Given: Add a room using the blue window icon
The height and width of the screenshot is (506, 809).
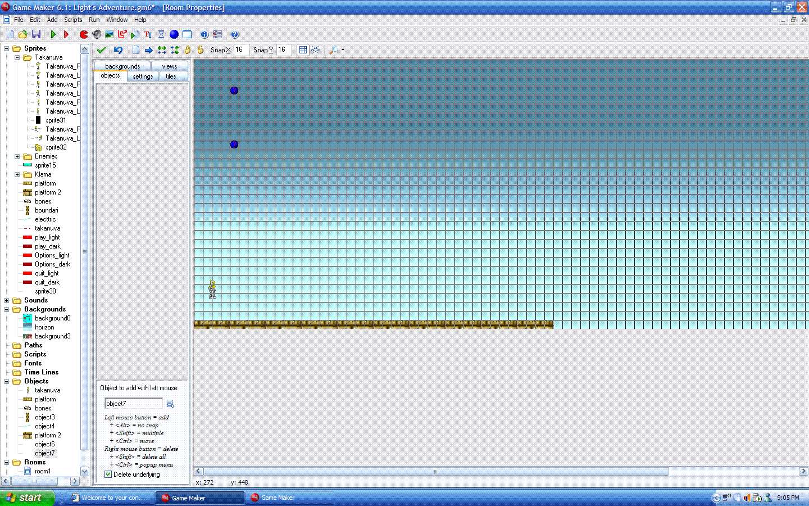Looking at the screenshot, I should [x=187, y=34].
